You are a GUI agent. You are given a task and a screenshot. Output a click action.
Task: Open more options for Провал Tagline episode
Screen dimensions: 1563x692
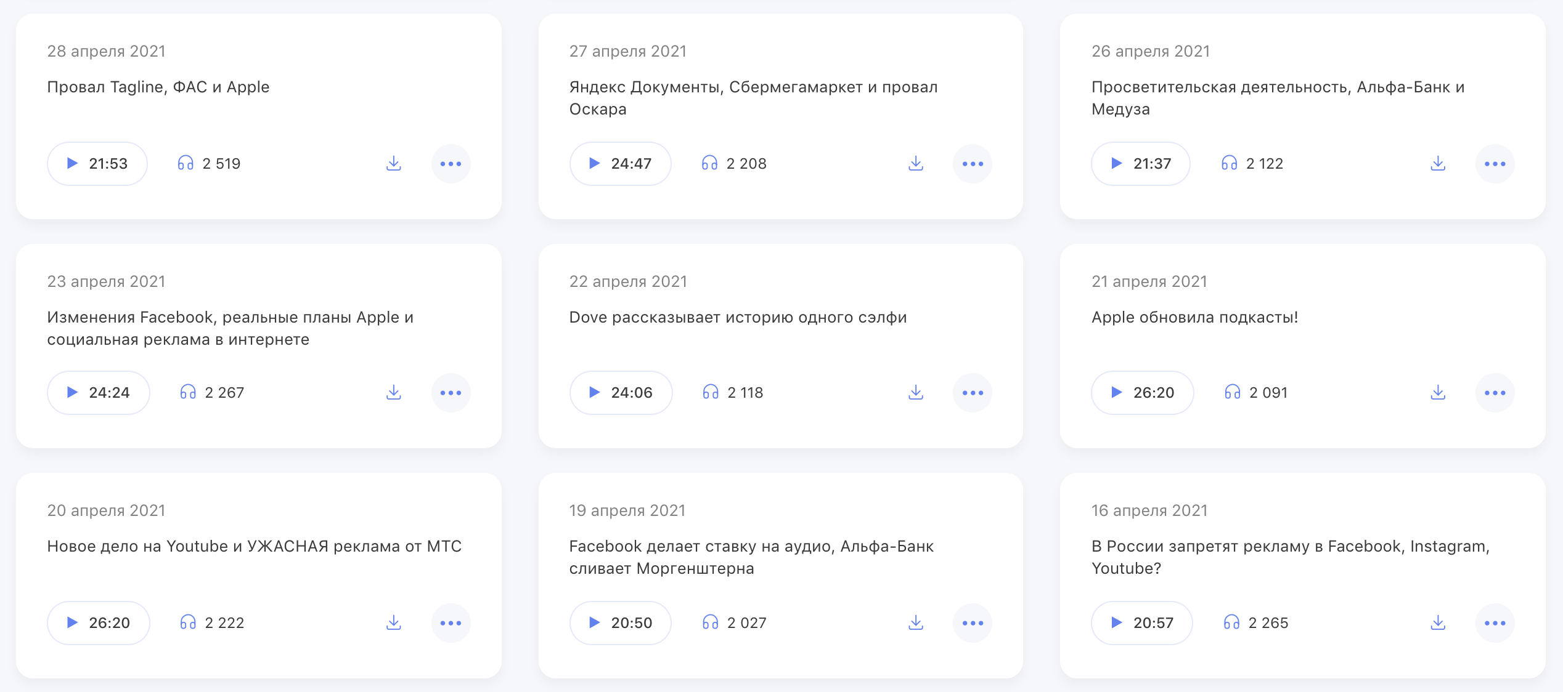(x=451, y=164)
